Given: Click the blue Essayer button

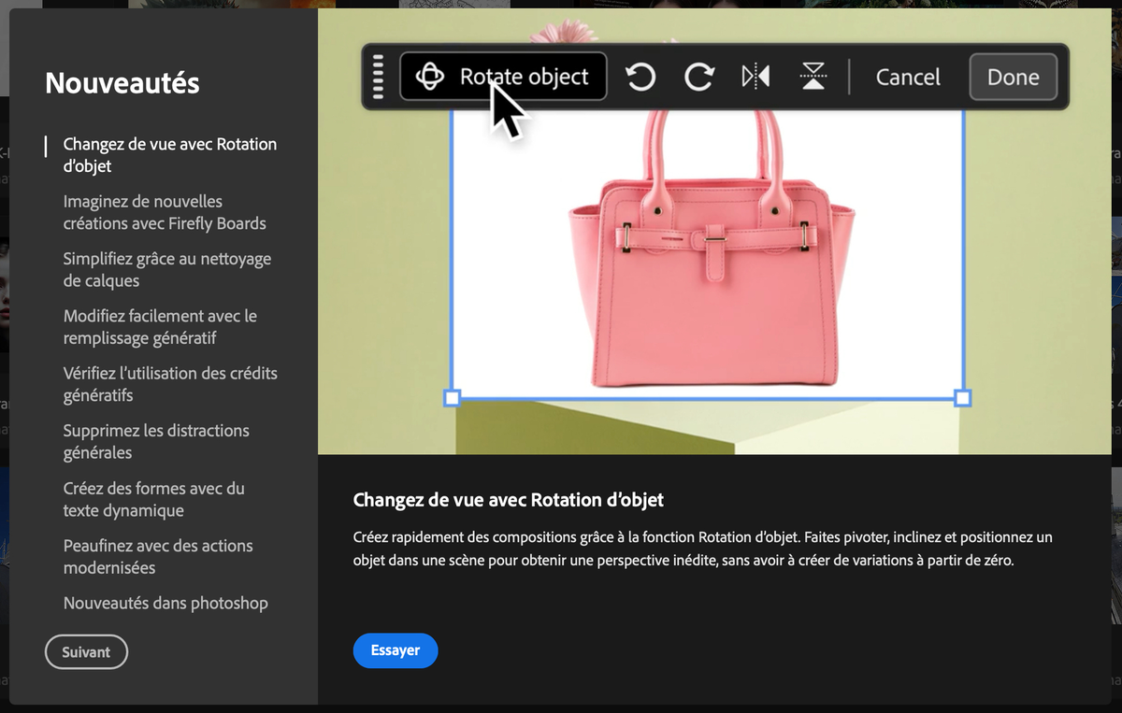Looking at the screenshot, I should (395, 650).
